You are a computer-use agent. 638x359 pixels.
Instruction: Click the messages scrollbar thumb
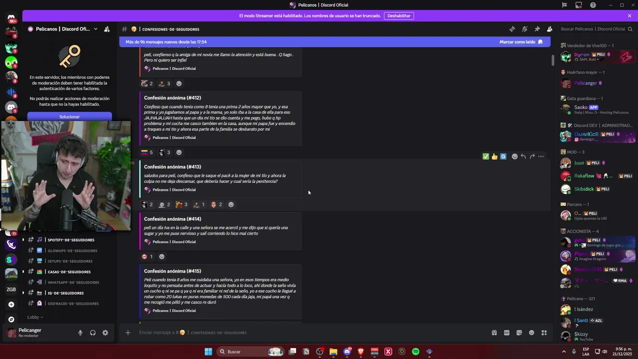552,60
